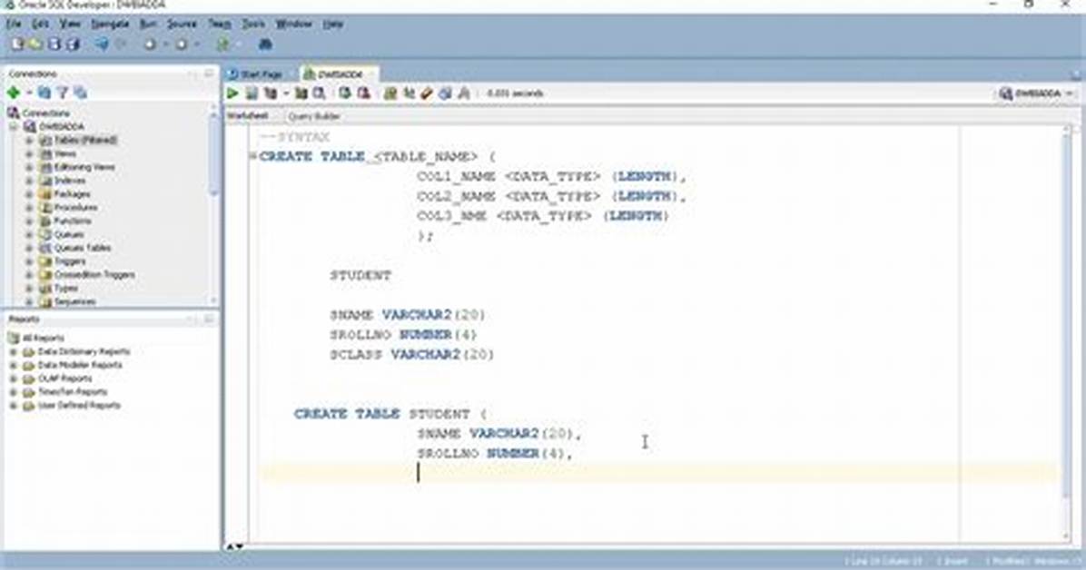This screenshot has width=1086, height=570.
Task: Switch to the Query Builder tab
Action: 314,116
